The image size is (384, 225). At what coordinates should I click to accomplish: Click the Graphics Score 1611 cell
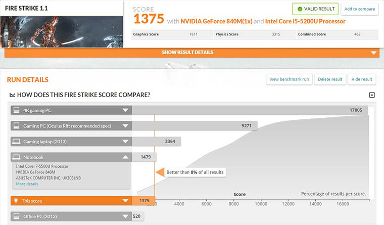click(x=172, y=34)
